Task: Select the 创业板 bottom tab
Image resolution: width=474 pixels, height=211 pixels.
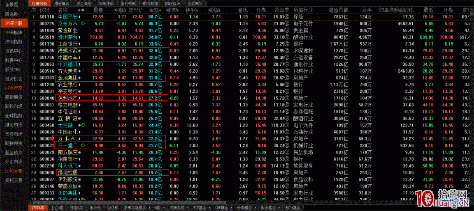Action: (112, 208)
